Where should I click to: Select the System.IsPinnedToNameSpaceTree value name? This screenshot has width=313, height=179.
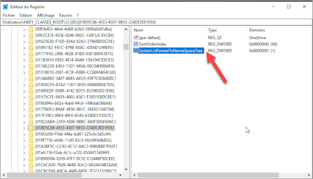171,51
